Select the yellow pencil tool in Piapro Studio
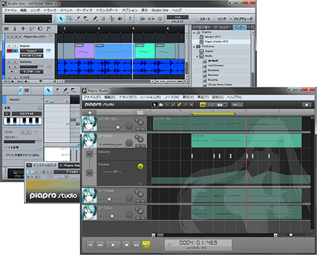Image resolution: width=317 pixels, height=255 pixels. point(173,105)
